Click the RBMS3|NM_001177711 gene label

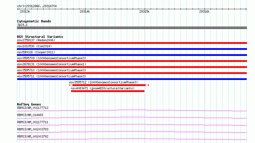click(x=33, y=122)
